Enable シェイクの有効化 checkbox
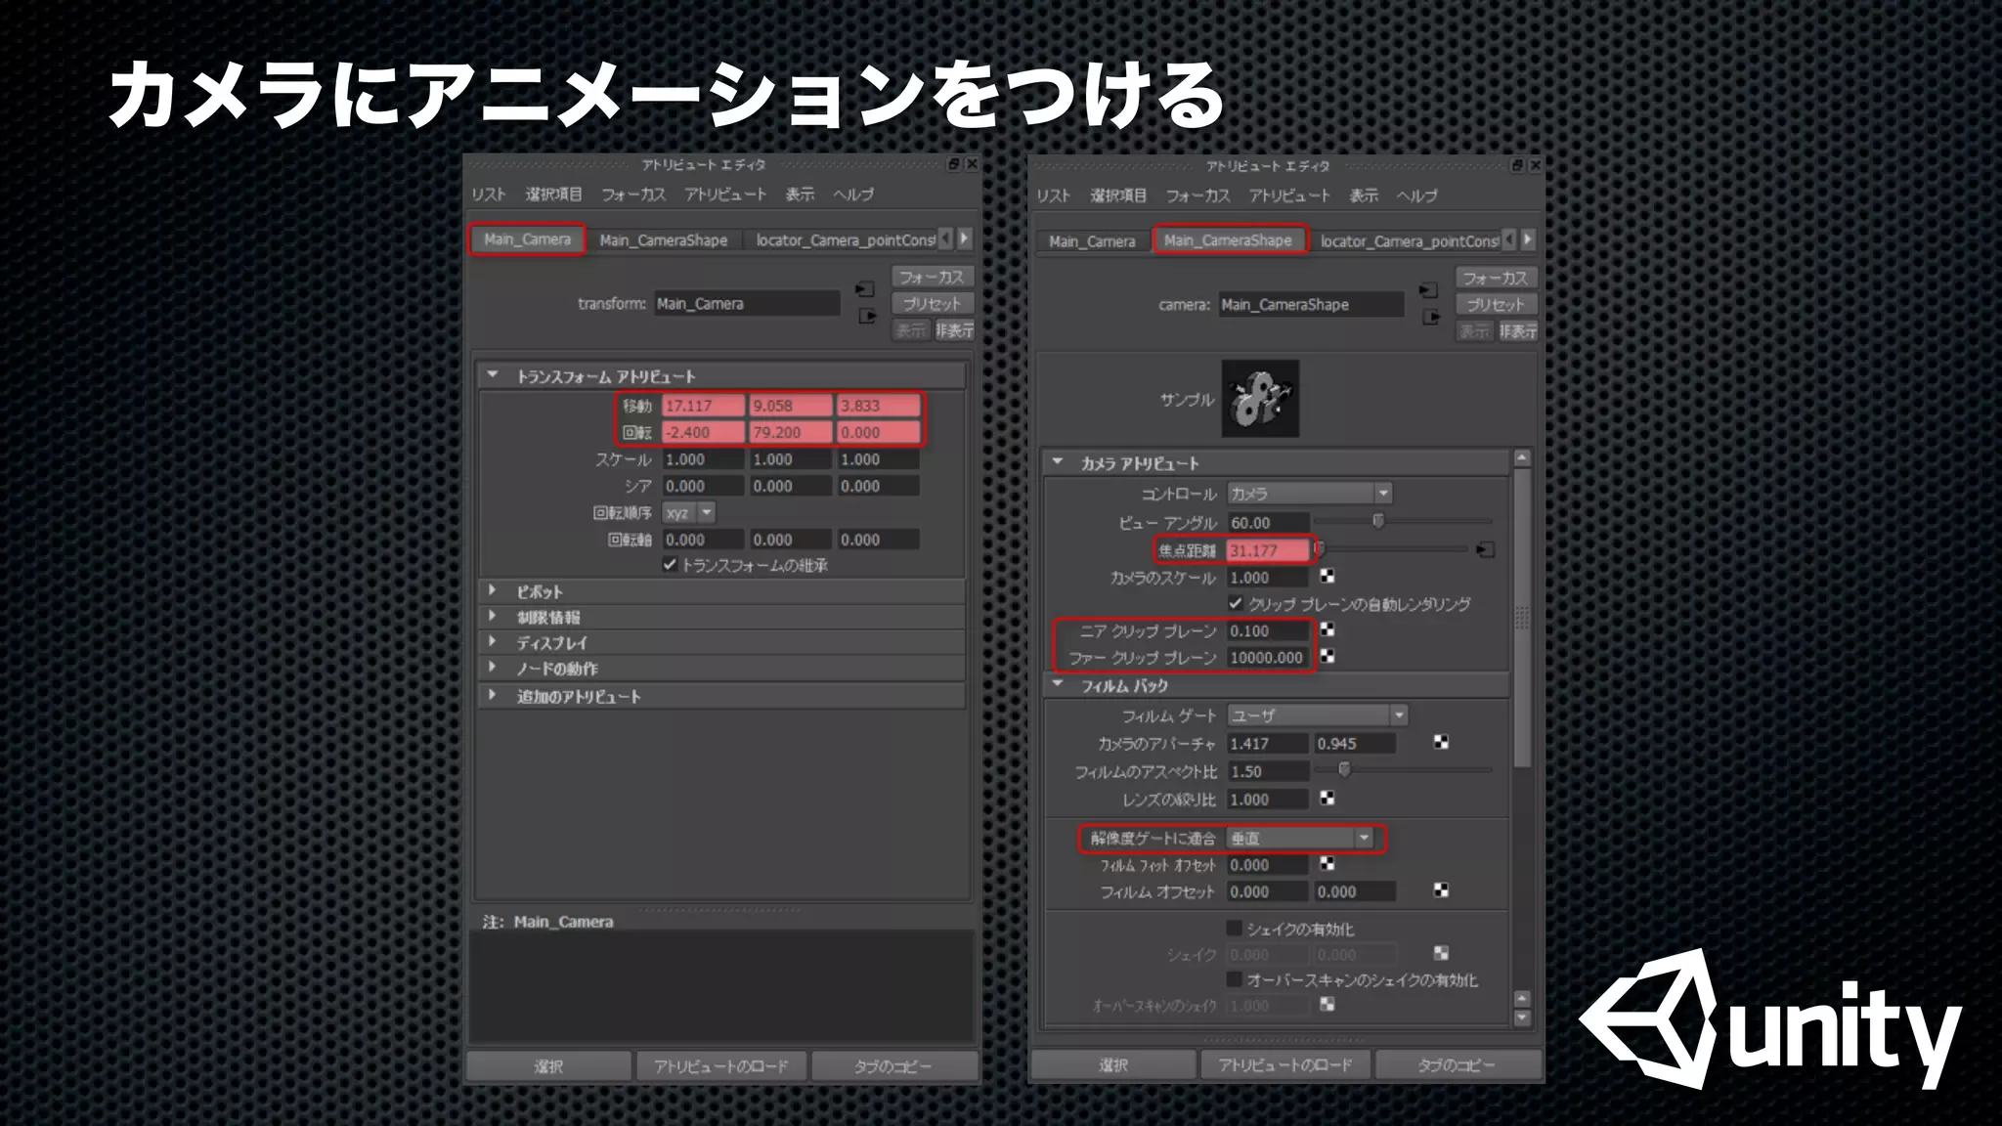 pos(1235,928)
